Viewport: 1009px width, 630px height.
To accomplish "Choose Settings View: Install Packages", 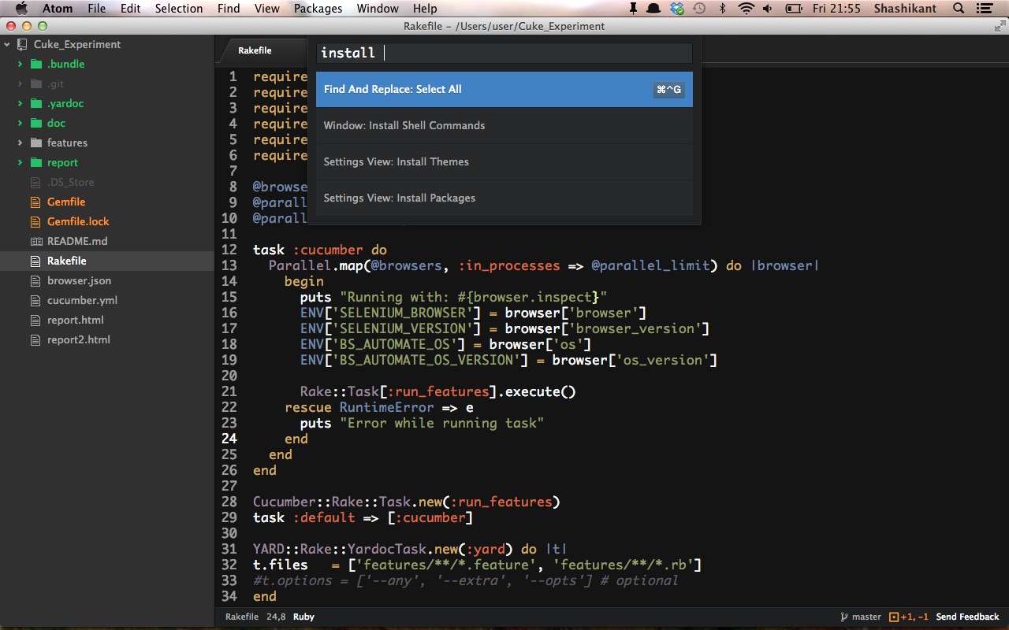I will point(504,198).
